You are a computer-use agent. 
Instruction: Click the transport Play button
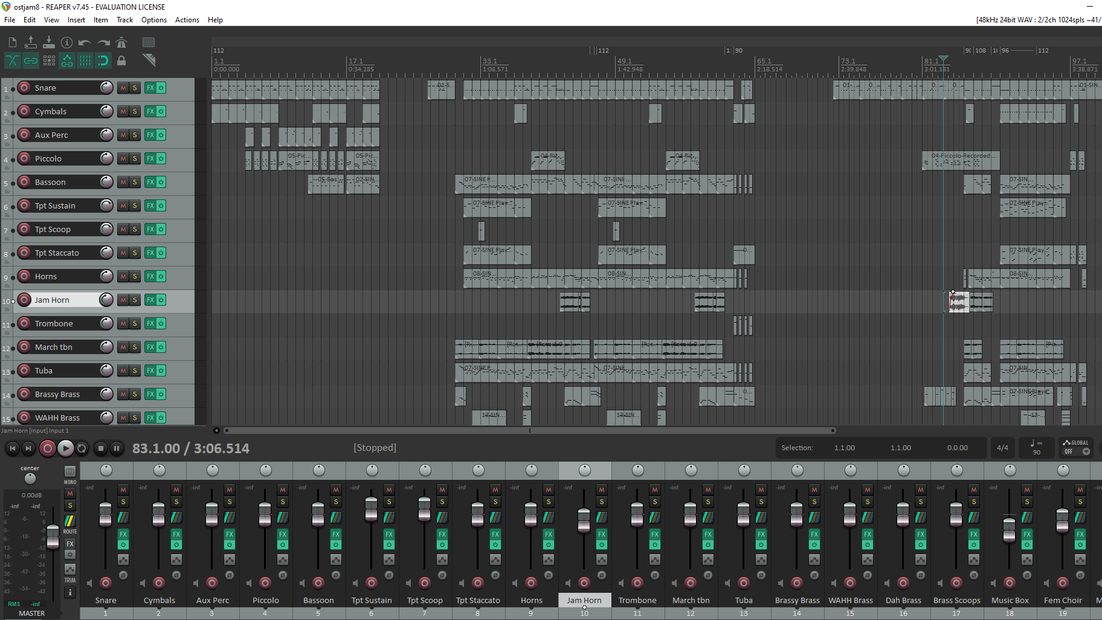pos(65,448)
